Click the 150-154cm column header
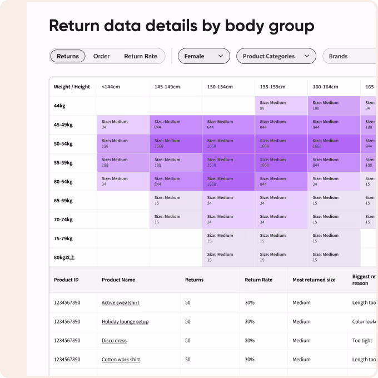 click(x=220, y=87)
